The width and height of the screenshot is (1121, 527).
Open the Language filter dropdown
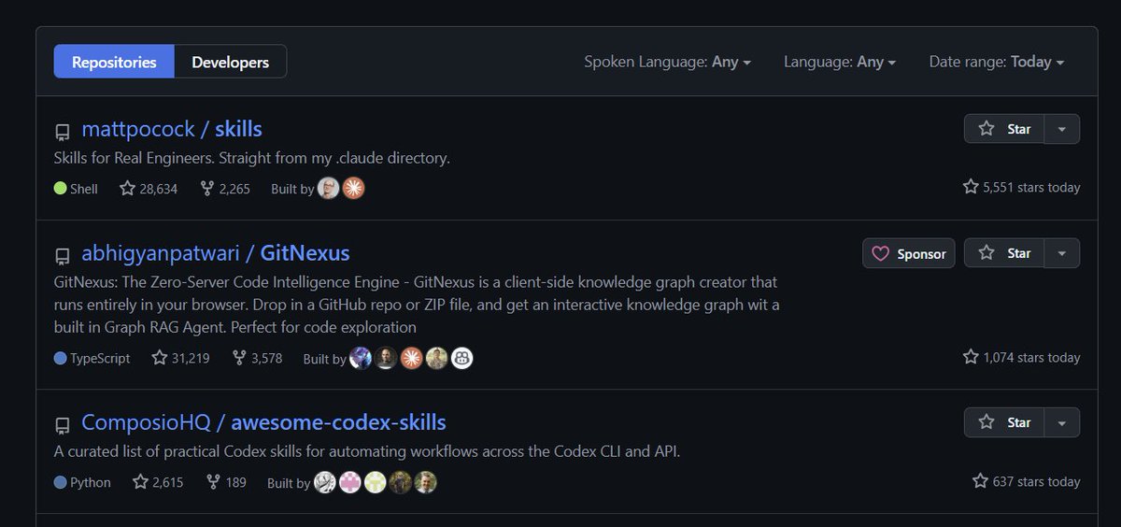click(840, 62)
